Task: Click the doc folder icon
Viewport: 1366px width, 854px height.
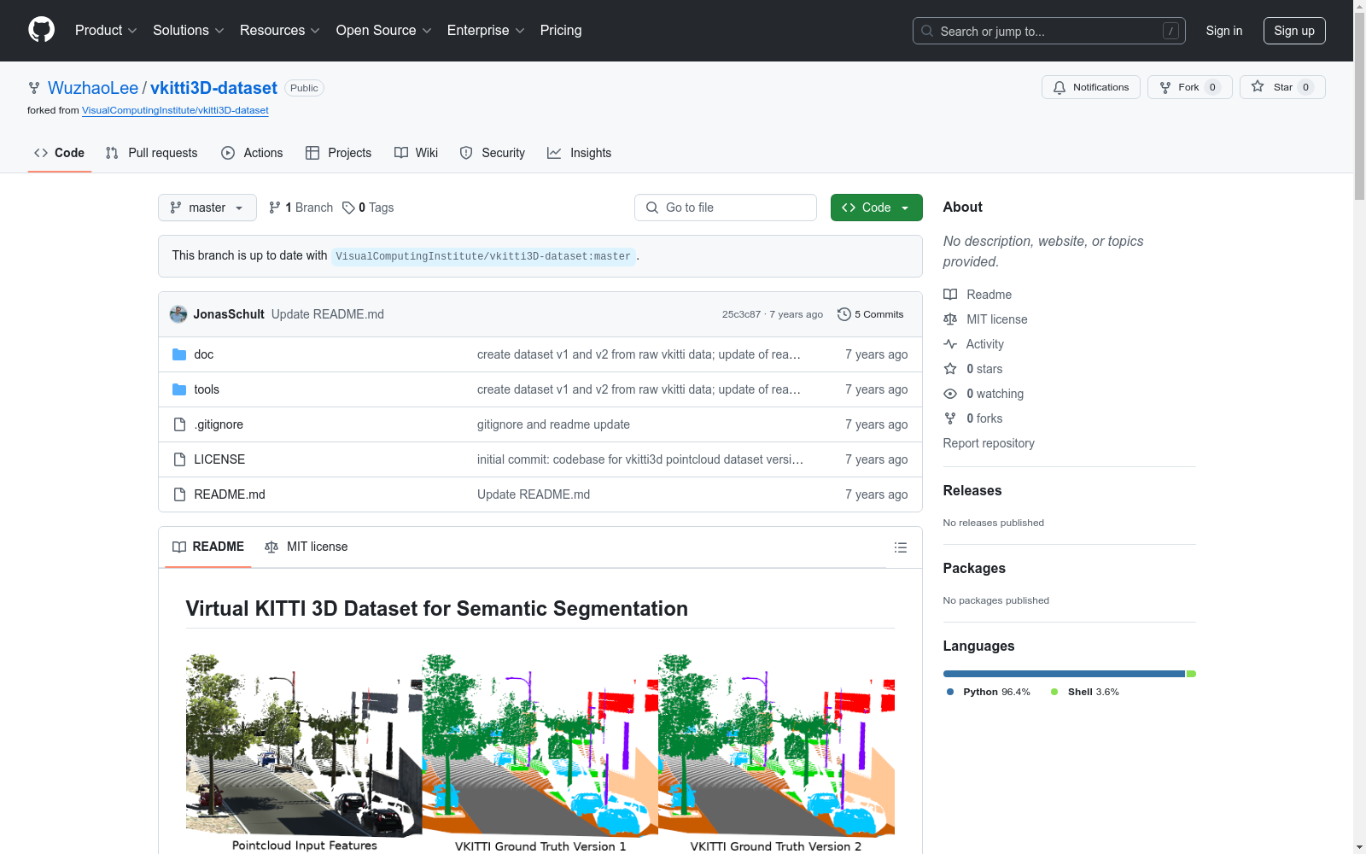Action: coord(179,354)
